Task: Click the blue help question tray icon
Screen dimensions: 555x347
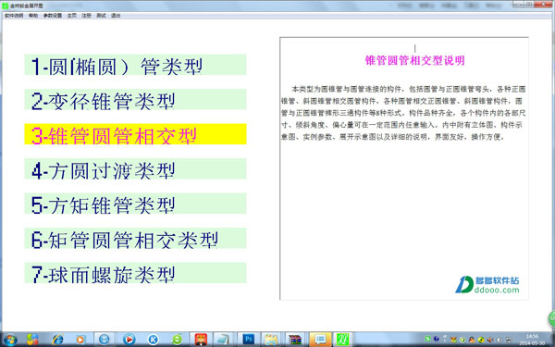Action: pos(437,339)
